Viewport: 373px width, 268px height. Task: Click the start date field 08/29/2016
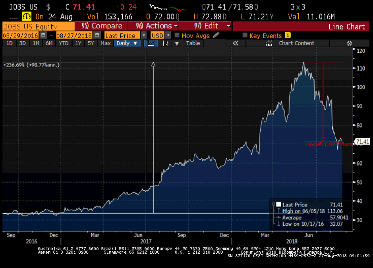click(21, 35)
